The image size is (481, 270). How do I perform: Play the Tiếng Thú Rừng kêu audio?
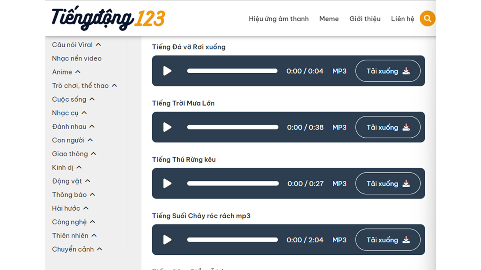click(167, 184)
